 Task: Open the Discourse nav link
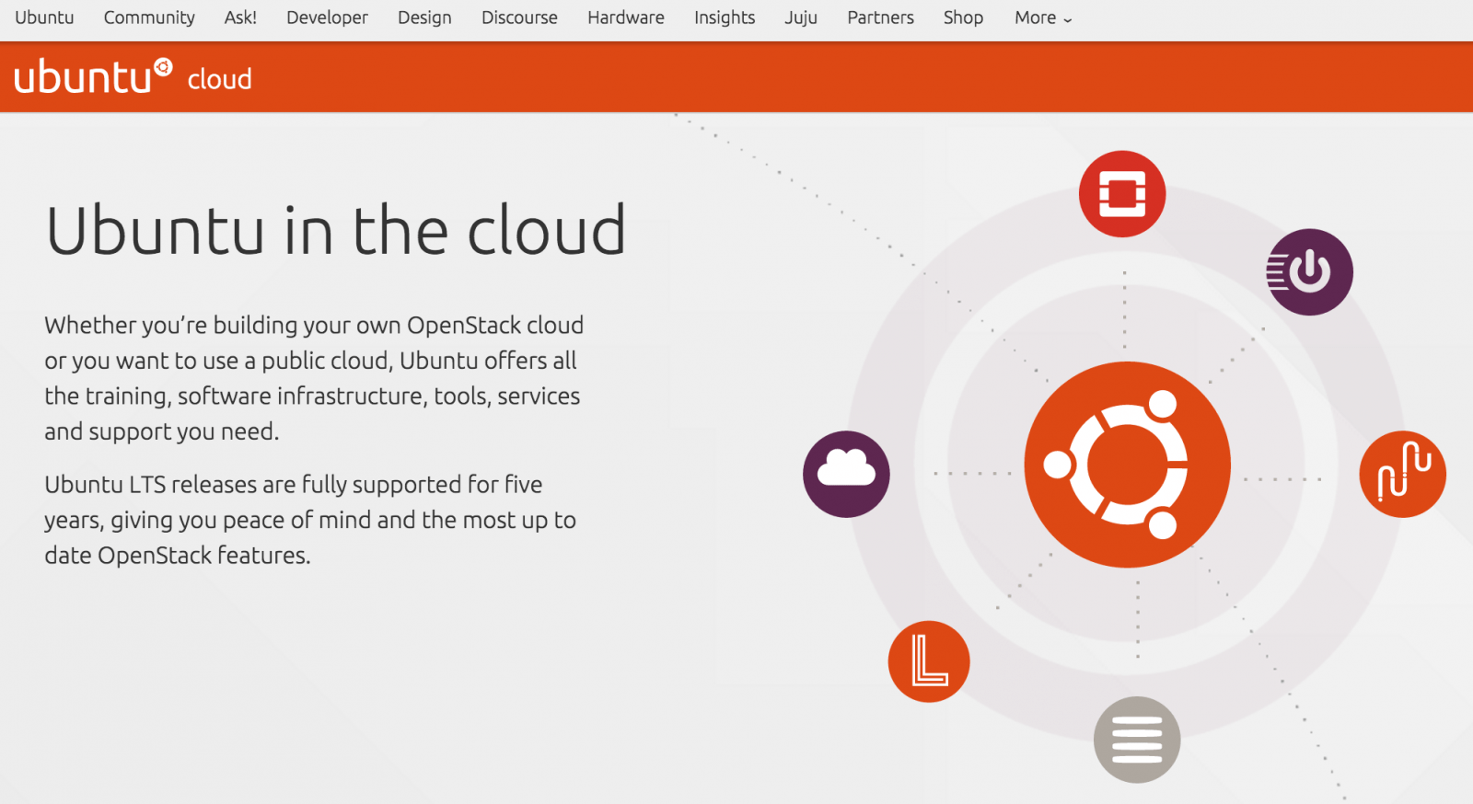tap(519, 18)
